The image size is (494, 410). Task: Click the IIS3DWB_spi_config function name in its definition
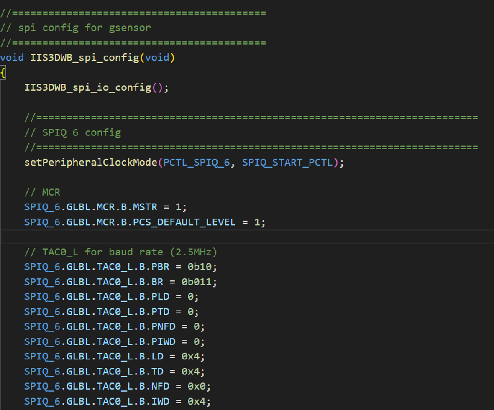coord(84,57)
